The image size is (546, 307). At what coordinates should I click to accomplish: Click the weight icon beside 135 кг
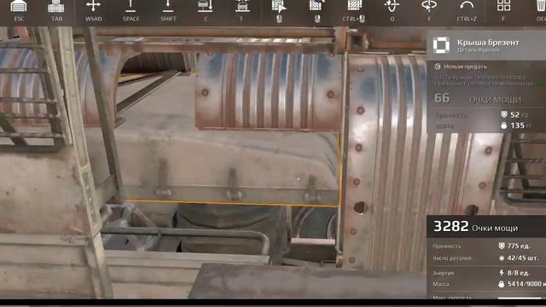[504, 125]
